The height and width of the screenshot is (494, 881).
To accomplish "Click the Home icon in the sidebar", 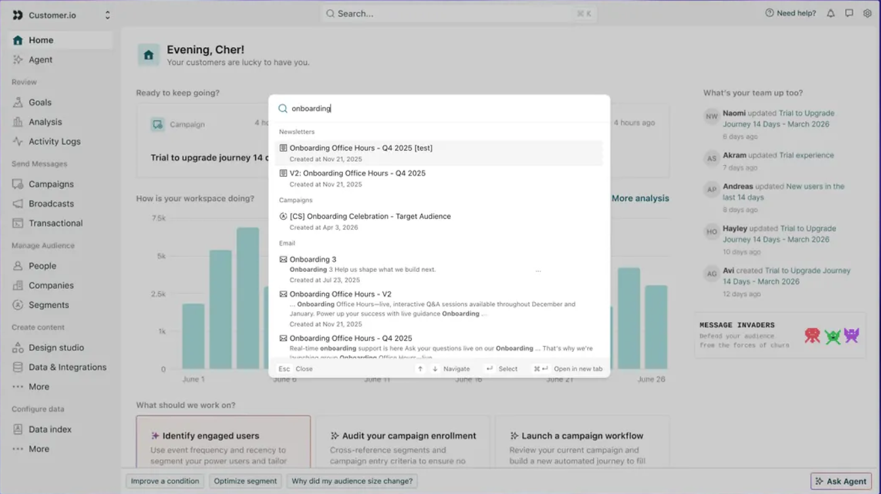I will [18, 40].
